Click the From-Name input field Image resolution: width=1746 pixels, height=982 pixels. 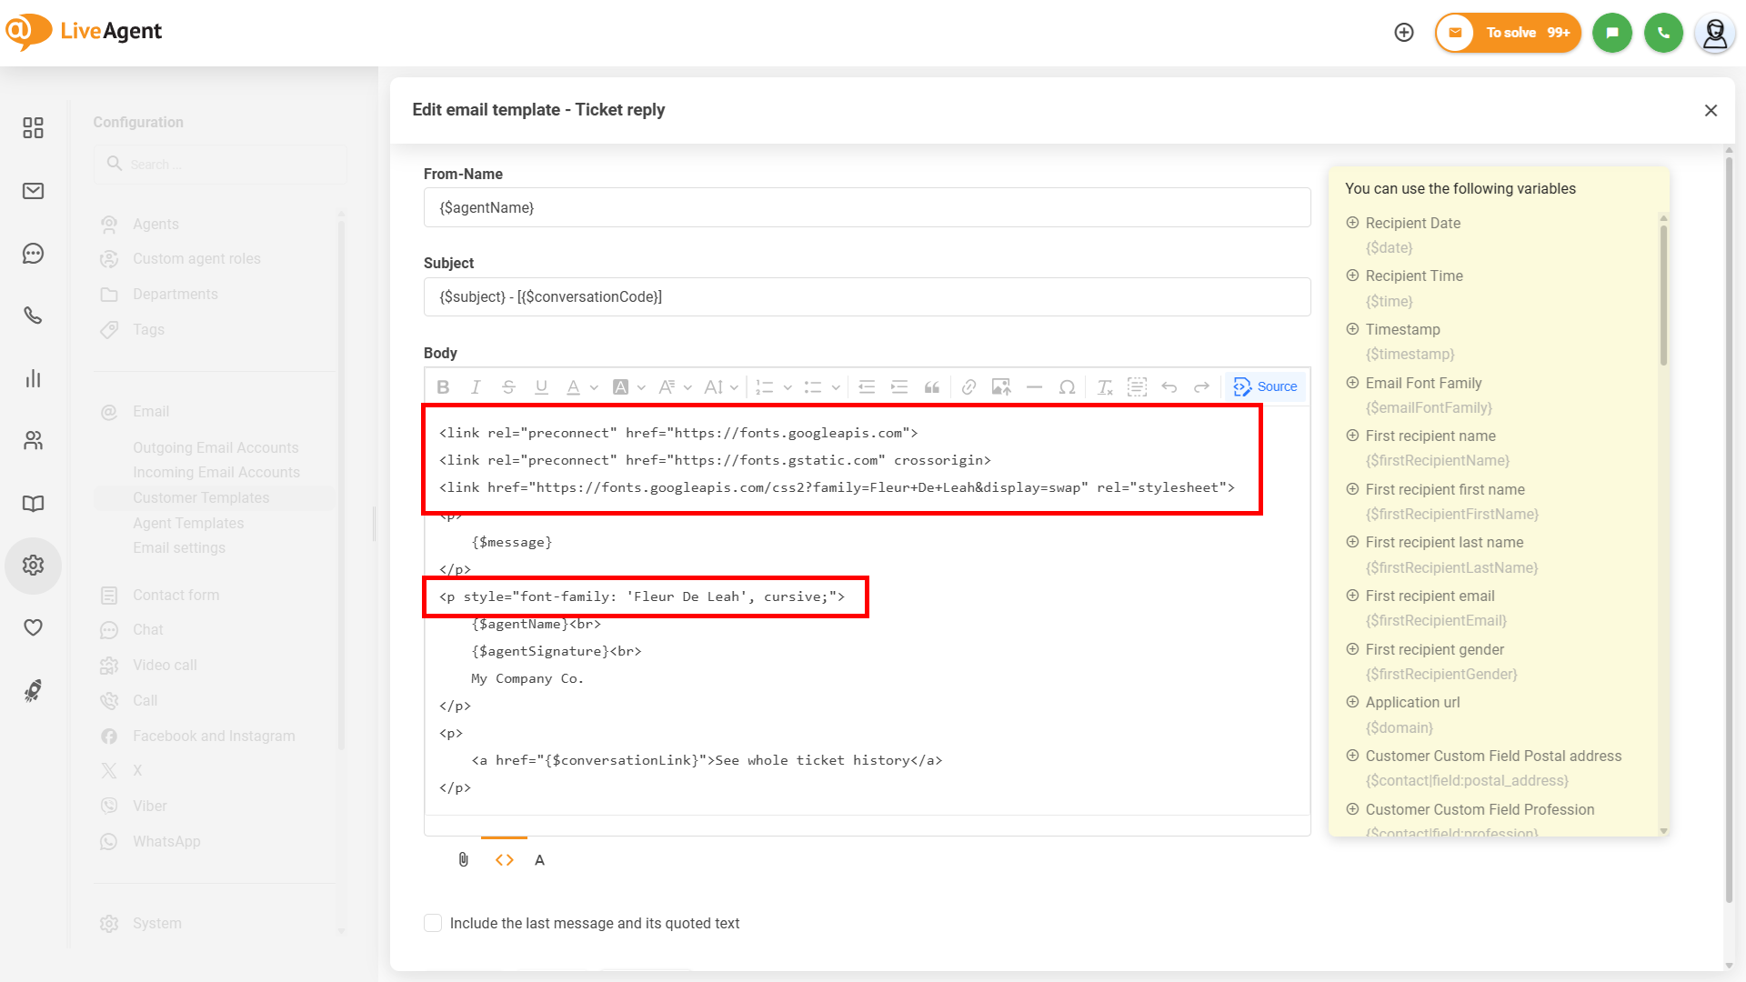(867, 207)
